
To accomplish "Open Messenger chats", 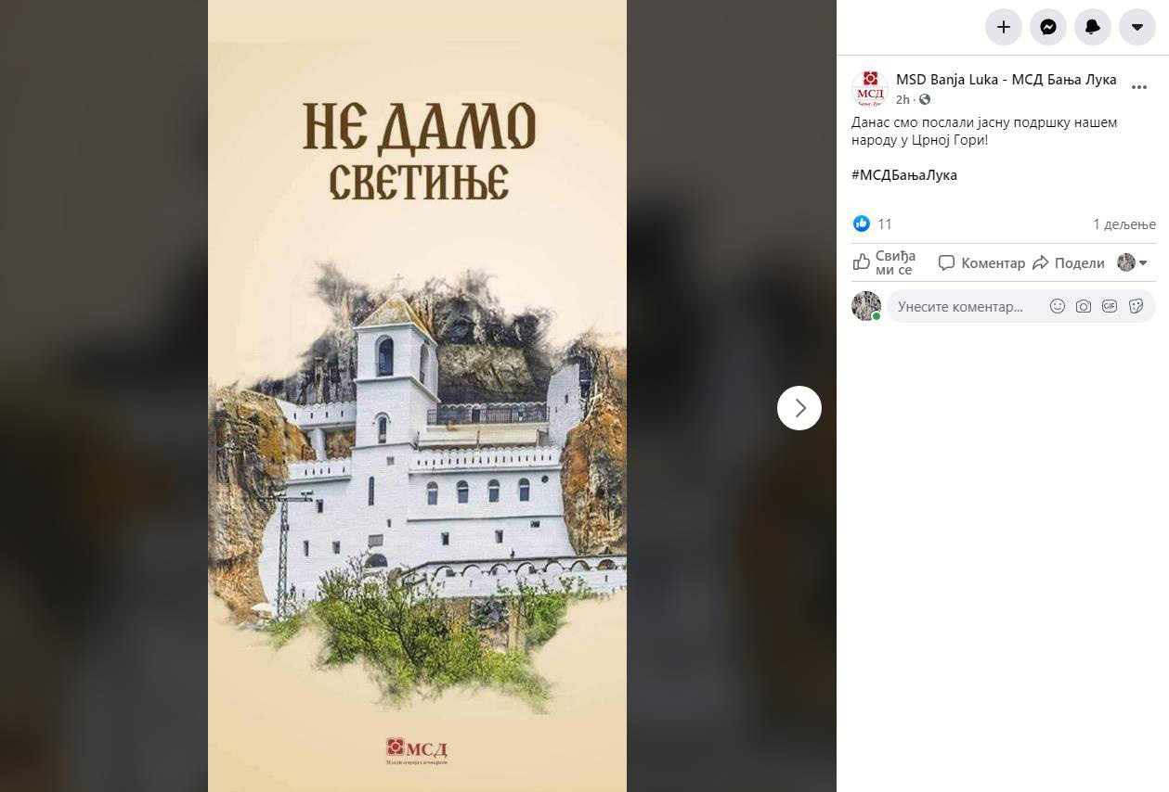I will [x=1048, y=28].
